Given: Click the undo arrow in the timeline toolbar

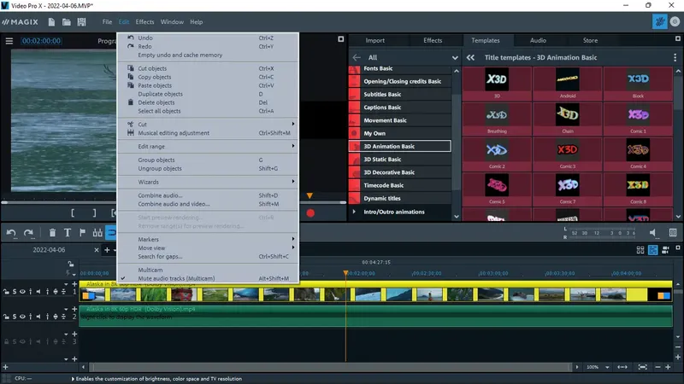Looking at the screenshot, I should pyautogui.click(x=11, y=233).
